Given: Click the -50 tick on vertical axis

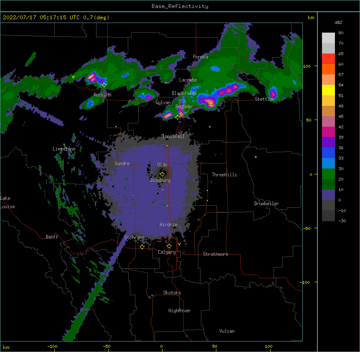Looking at the screenshot, I should 307,228.
